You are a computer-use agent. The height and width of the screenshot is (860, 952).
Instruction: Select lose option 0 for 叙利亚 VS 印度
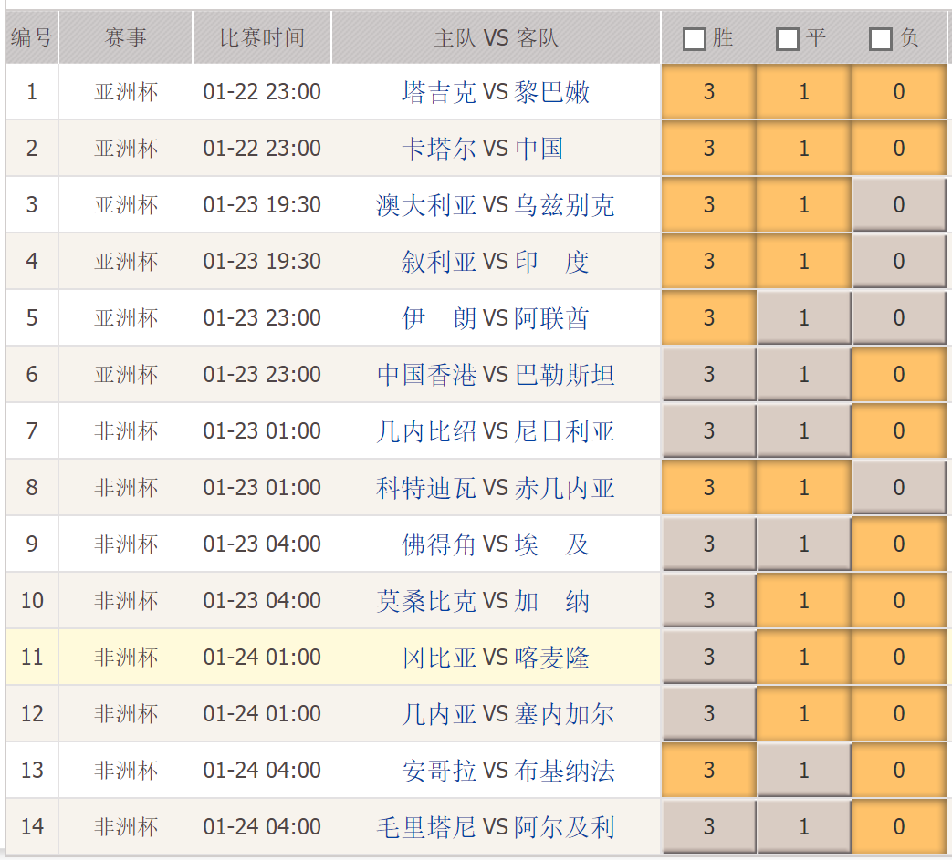[898, 262]
